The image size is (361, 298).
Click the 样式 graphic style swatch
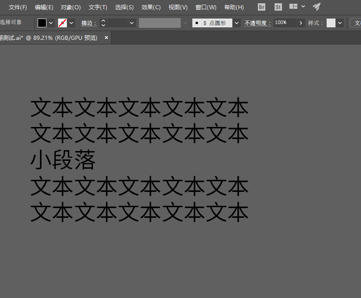tap(331, 23)
